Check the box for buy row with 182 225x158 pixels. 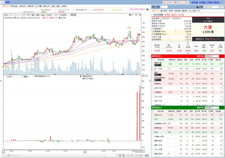point(153,74)
